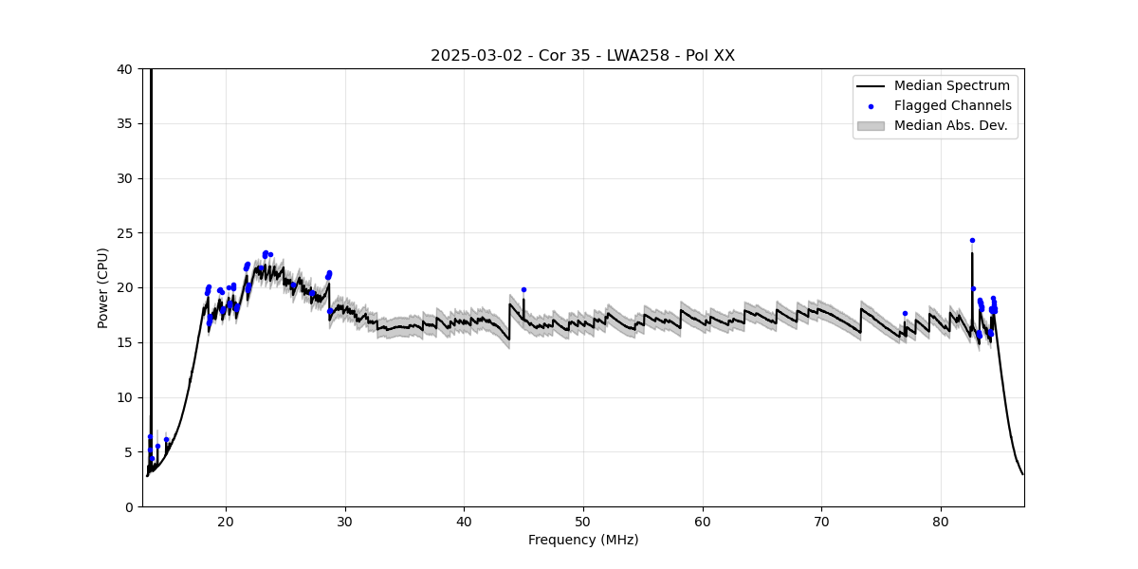Screen dimensions: 1138x569
Task: Click the x-axis tick label 50
Action: [x=583, y=522]
